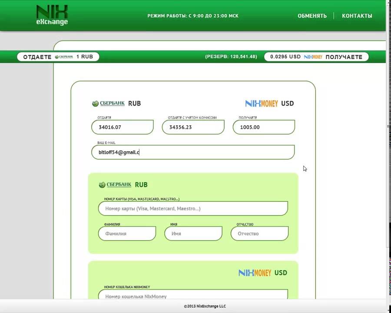Click the ВАШ E-MAIL input field

pos(193,152)
